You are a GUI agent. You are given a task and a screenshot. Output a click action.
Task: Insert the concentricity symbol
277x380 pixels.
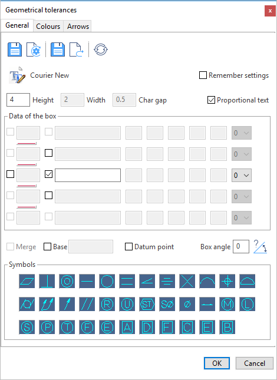click(x=67, y=281)
